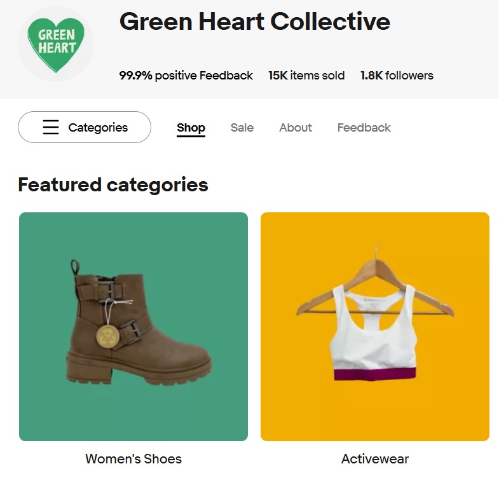This screenshot has height=499, width=499.
Task: Click the Women's Shoes text label
Action: pos(133,459)
